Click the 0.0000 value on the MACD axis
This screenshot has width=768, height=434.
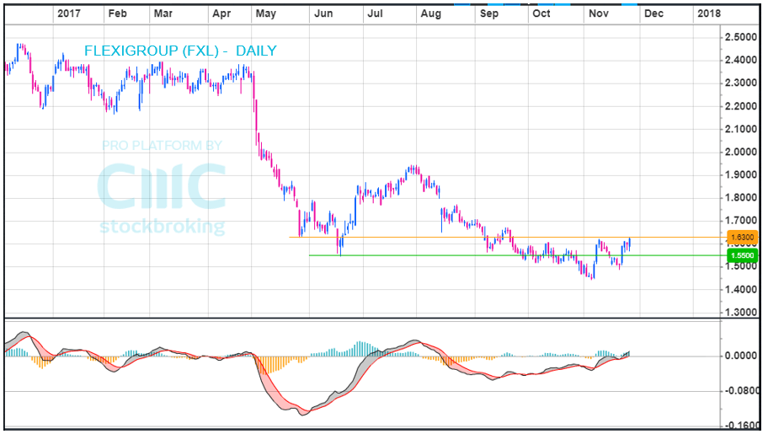(x=741, y=356)
